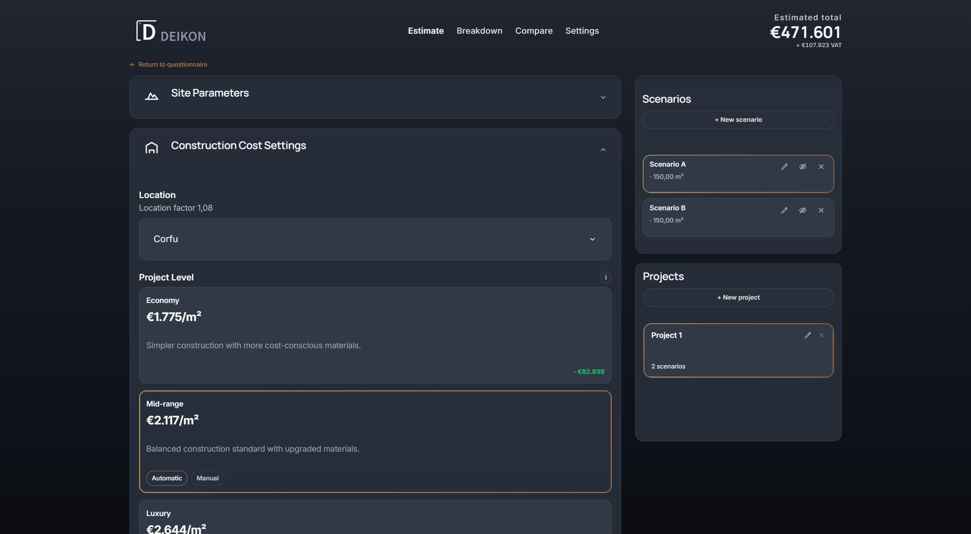Toggle visibility of Scenario A

click(802, 167)
